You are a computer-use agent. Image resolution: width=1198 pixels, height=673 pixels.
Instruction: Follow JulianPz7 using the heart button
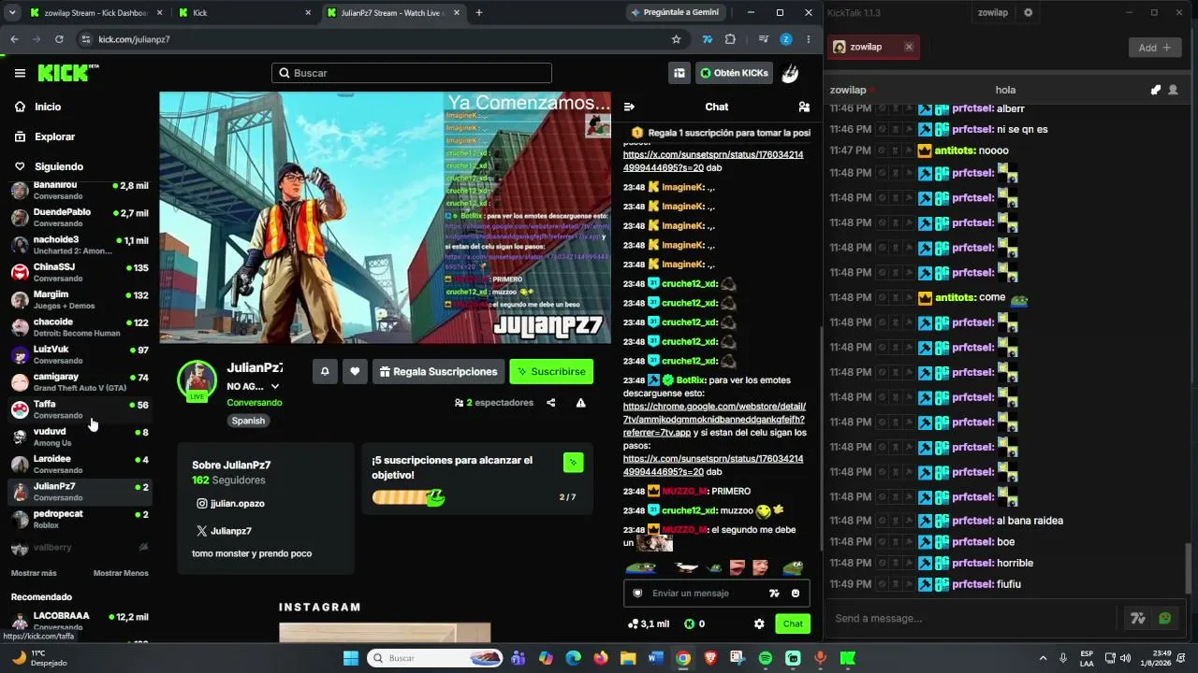[355, 371]
